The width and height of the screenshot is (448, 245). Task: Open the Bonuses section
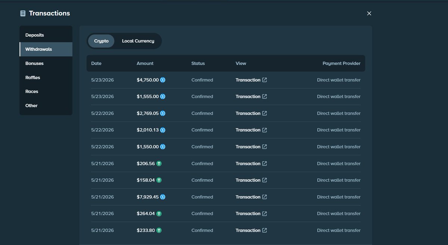click(x=46, y=63)
